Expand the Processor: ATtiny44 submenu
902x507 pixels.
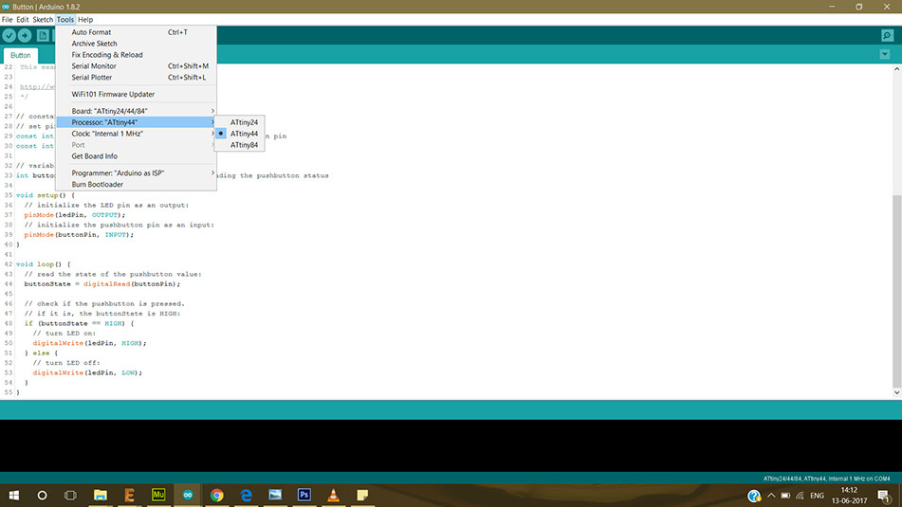137,122
